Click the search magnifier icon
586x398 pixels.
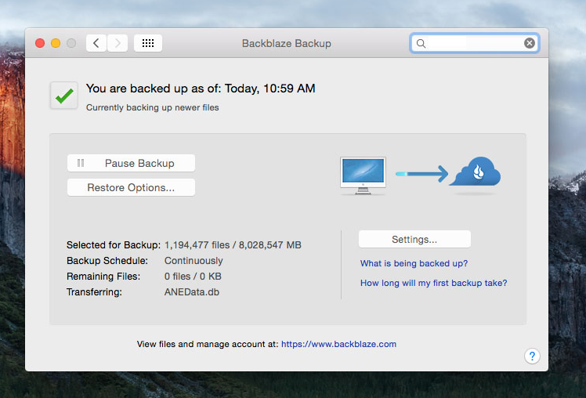421,44
